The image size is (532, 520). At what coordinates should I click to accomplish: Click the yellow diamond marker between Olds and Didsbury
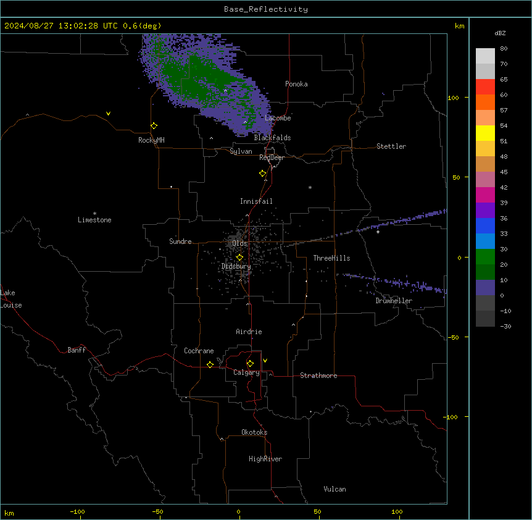239,258
